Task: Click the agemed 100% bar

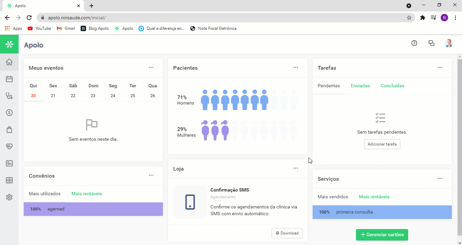Action: pyautogui.click(x=93, y=209)
